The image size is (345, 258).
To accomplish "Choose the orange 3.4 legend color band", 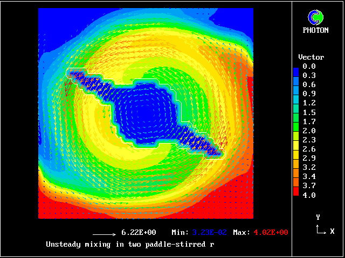I will coord(295,176).
